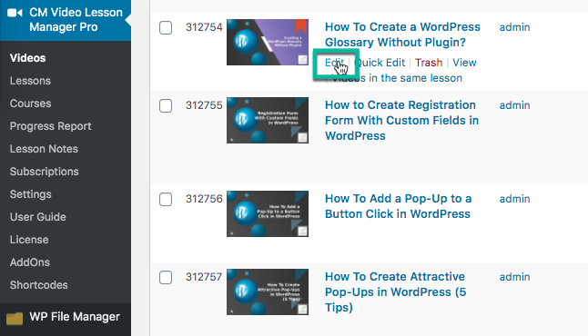This screenshot has width=588, height=336.
Task: Open Courses in the sidebar
Action: click(x=30, y=104)
